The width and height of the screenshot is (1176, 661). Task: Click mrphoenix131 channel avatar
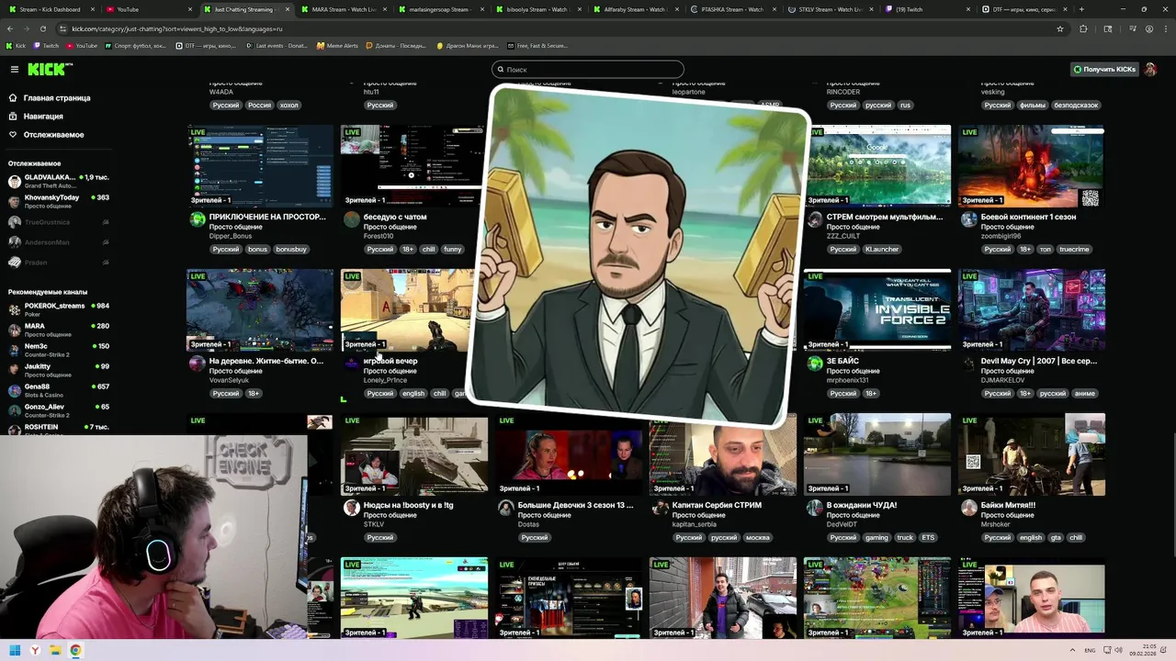click(x=815, y=364)
